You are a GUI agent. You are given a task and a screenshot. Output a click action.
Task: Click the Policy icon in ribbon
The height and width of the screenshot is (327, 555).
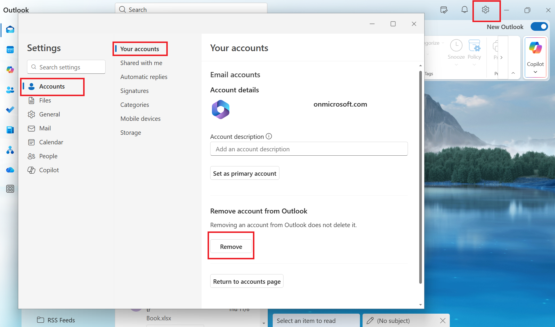pyautogui.click(x=474, y=46)
